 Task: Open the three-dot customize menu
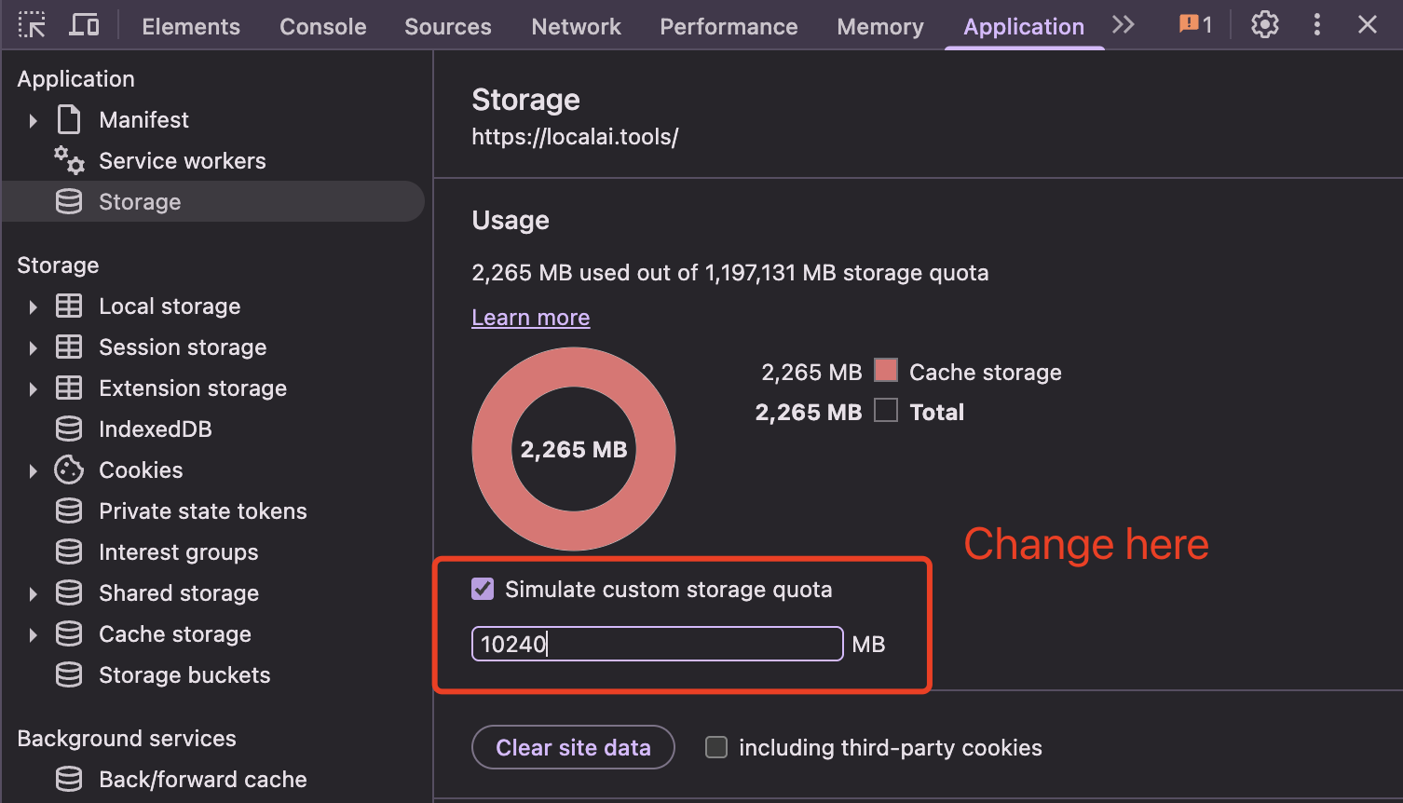(x=1316, y=25)
